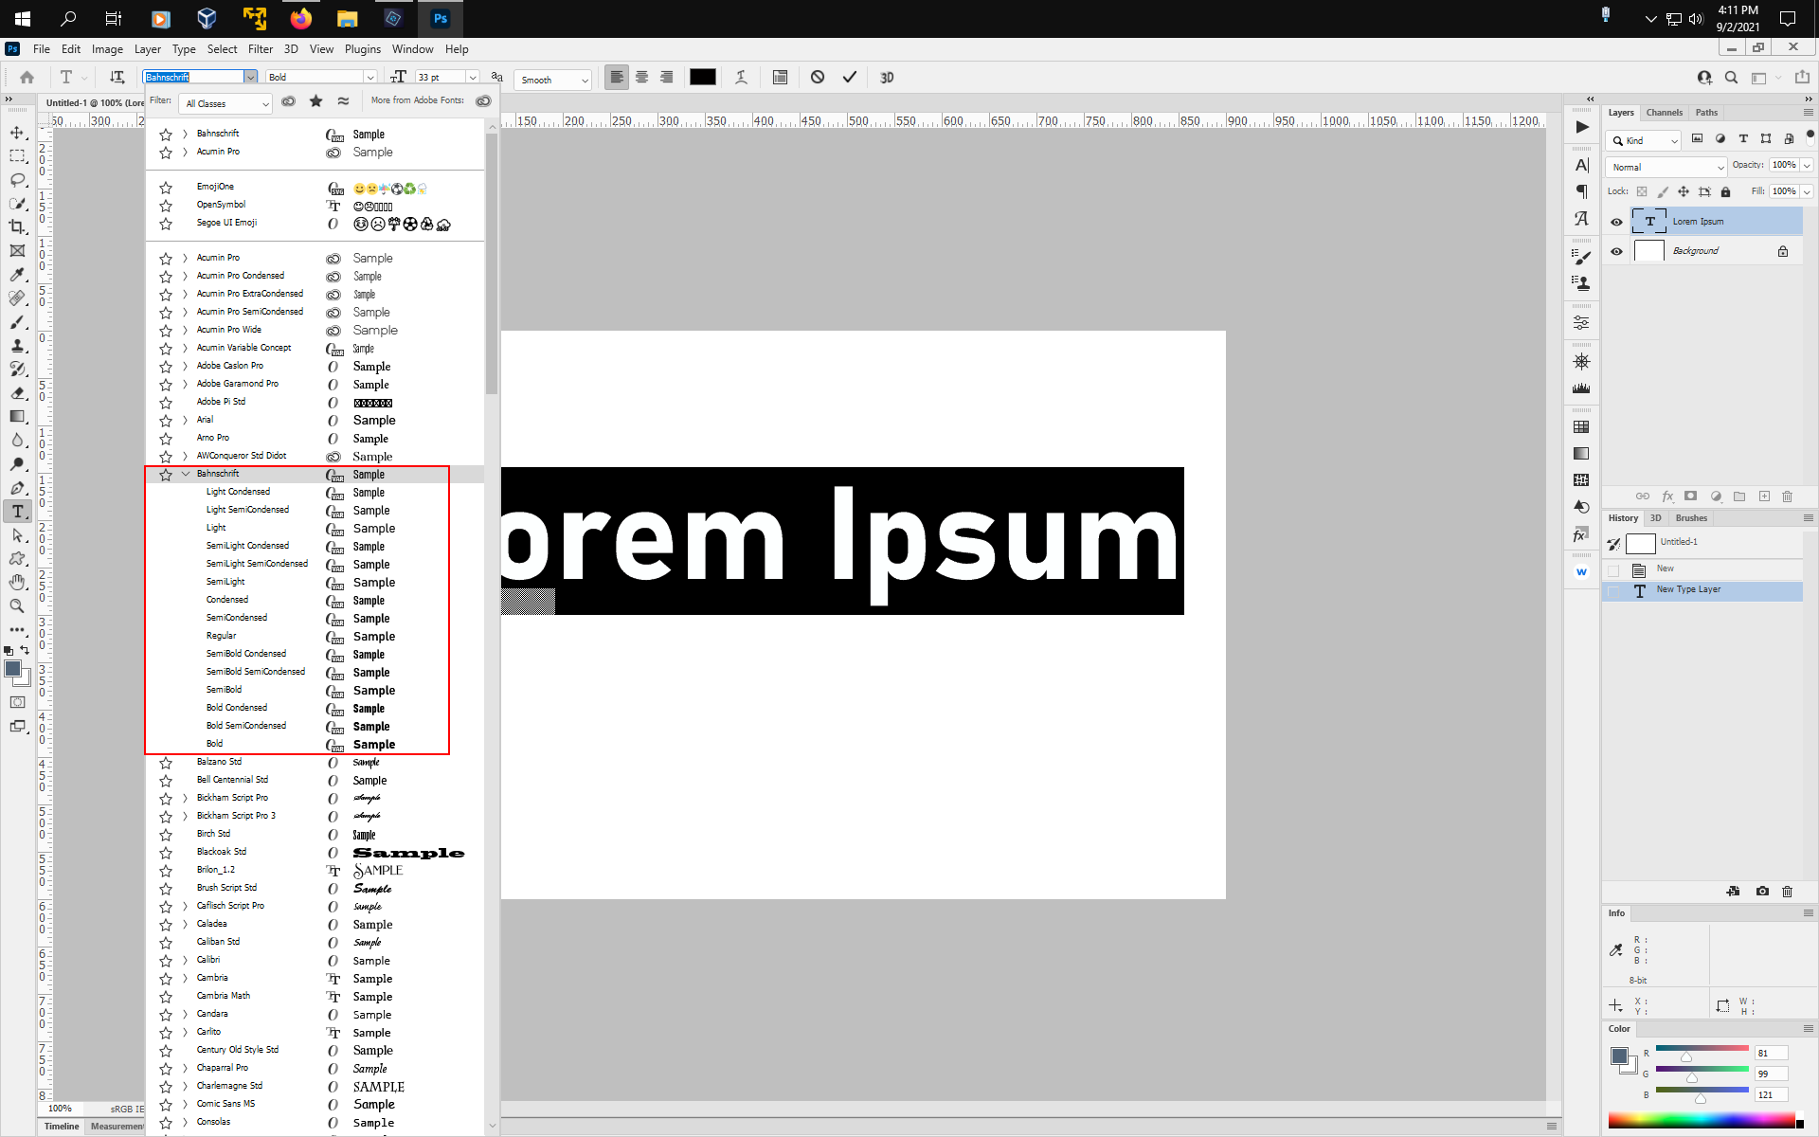Switch to the Channels tab

[x=1664, y=112]
